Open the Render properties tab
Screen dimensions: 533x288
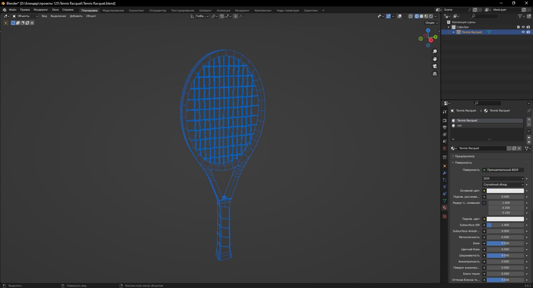click(444, 120)
